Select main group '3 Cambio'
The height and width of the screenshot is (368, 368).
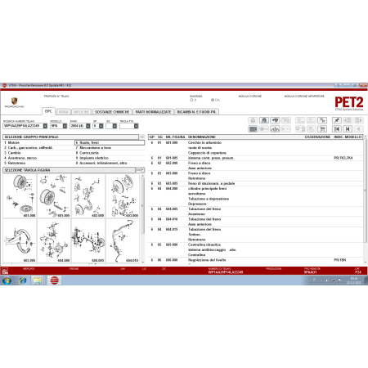[x=38, y=153]
